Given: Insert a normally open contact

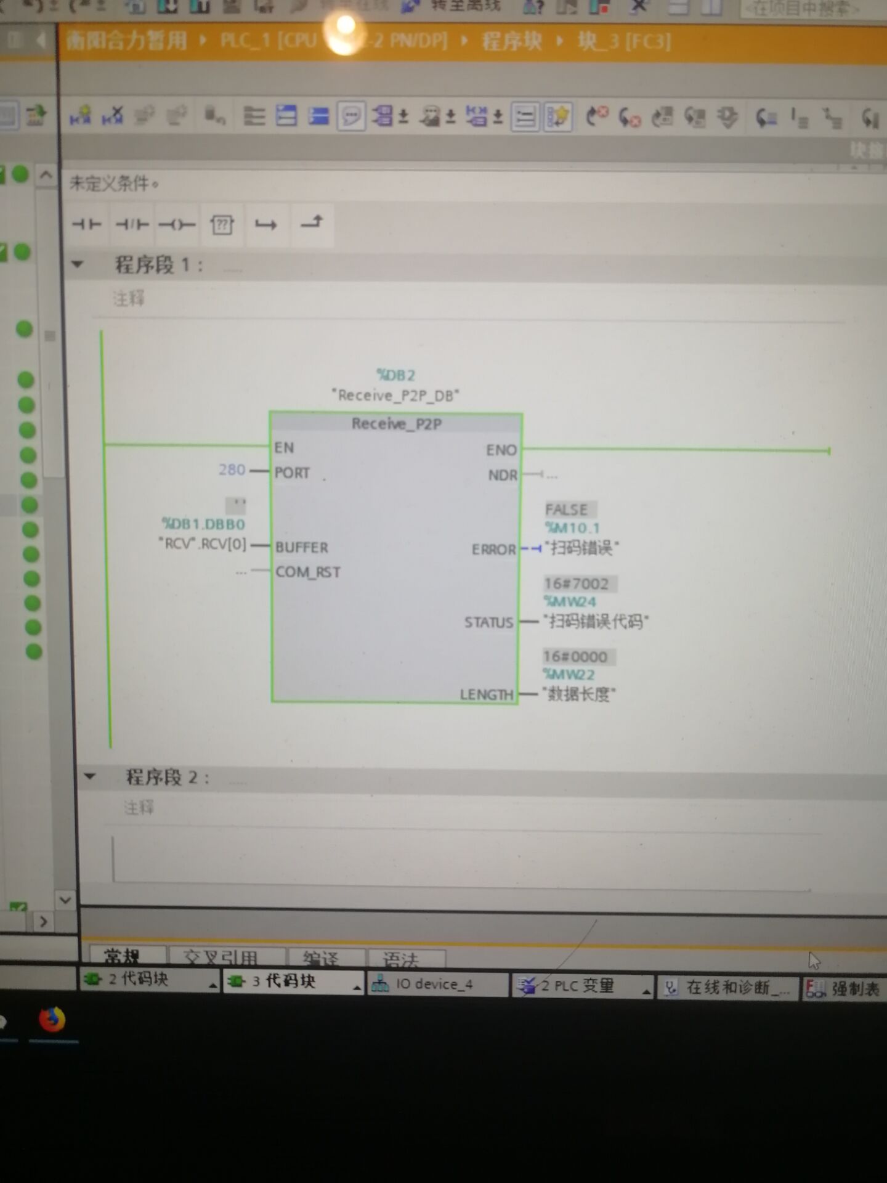Looking at the screenshot, I should pos(86,224).
